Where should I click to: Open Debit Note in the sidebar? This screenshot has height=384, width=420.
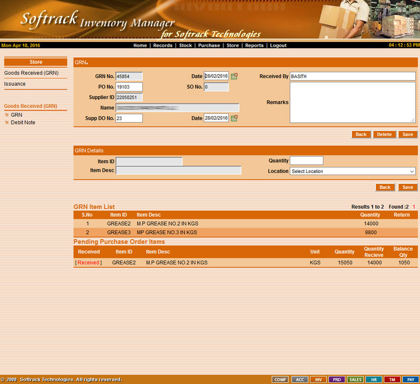(23, 122)
